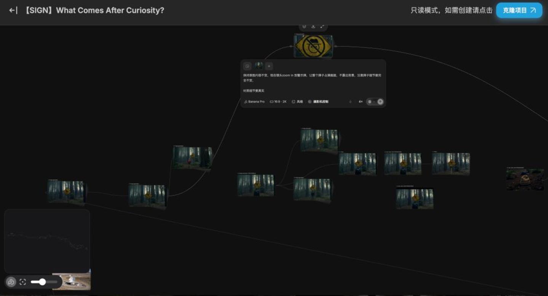548x296 pixels.
Task: Click the fit-to-view focus icon
Action: [x=22, y=282]
